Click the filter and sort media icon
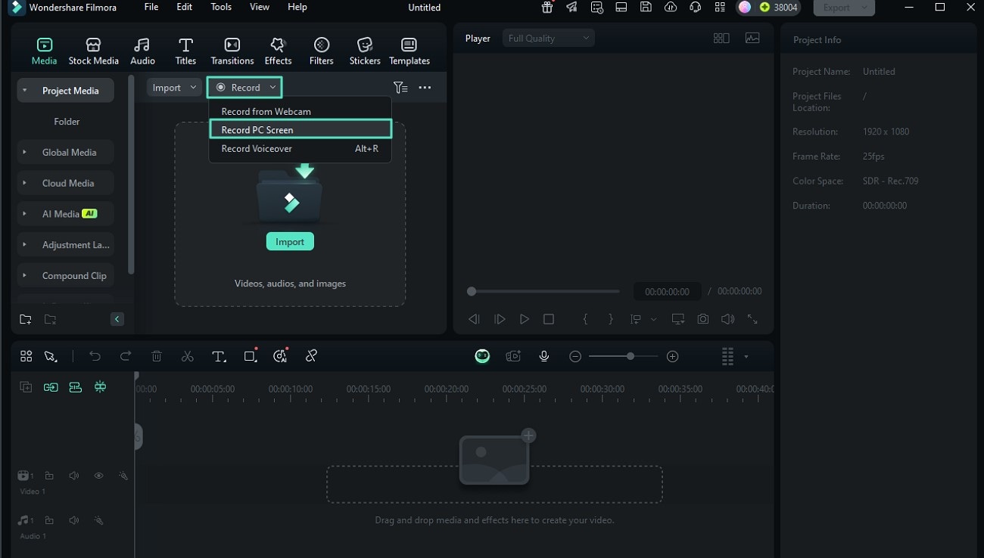This screenshot has height=558, width=984. (x=400, y=88)
